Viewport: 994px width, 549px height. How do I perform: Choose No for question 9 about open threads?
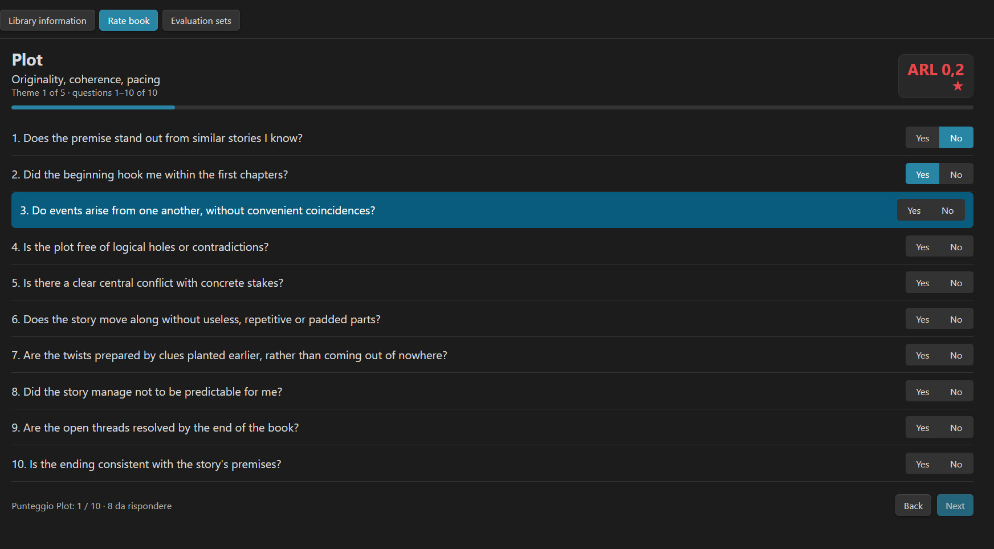pyautogui.click(x=956, y=428)
